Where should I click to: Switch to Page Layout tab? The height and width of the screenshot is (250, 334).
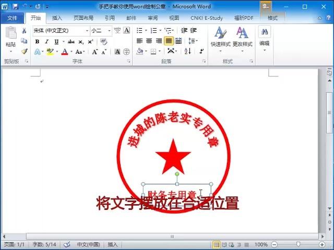[x=83, y=18]
